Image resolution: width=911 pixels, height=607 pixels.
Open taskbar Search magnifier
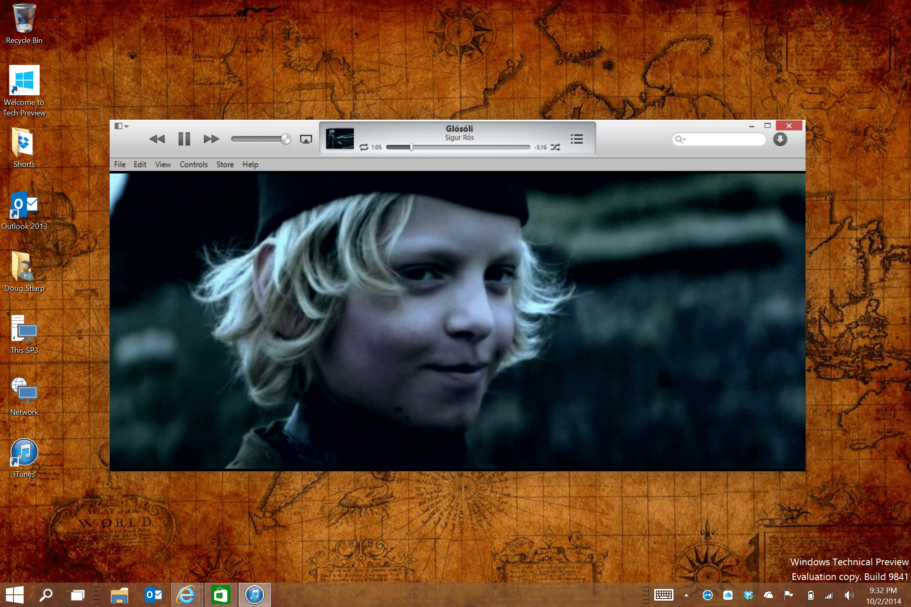tap(46, 595)
